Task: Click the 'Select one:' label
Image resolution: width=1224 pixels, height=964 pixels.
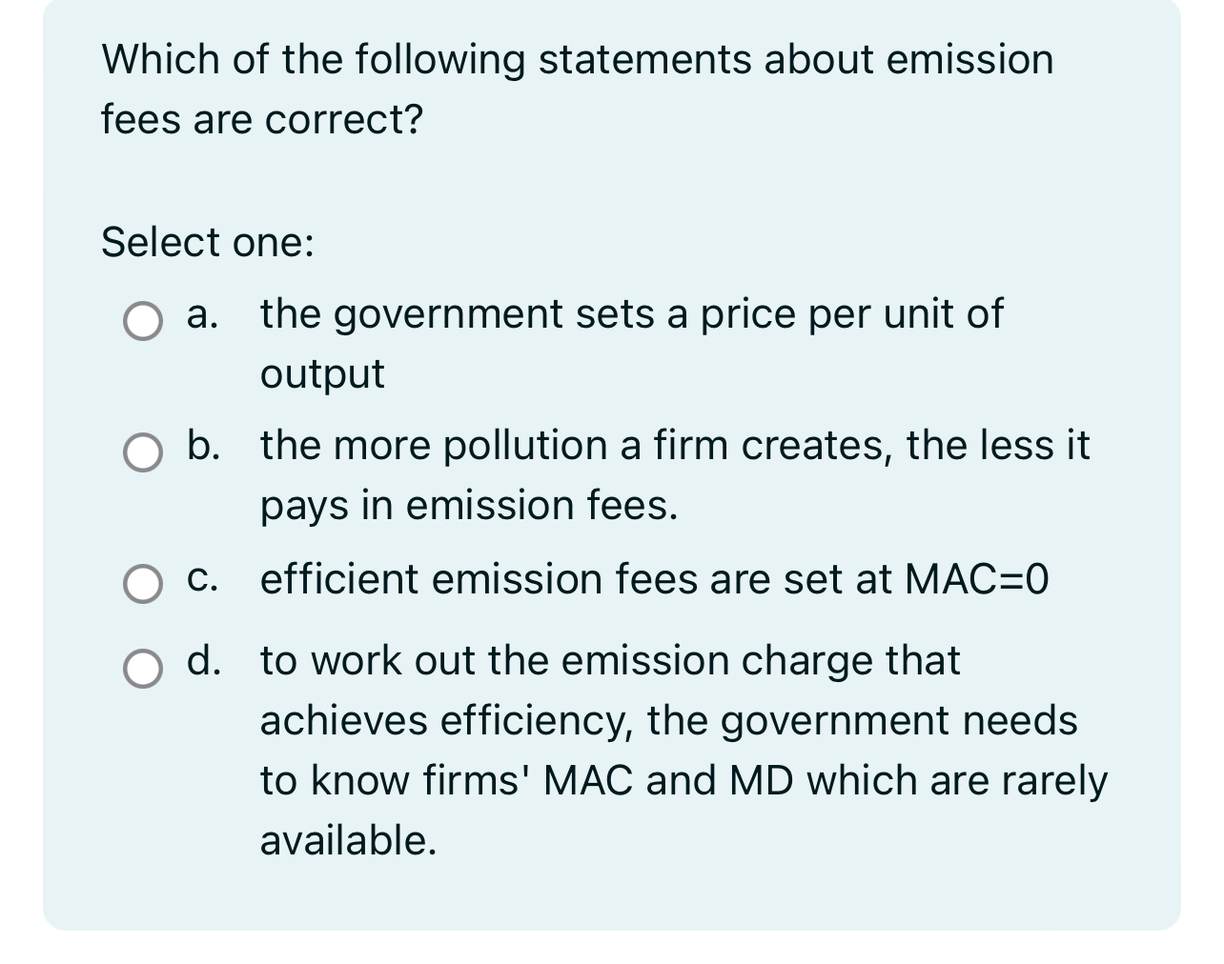Action: click(208, 242)
